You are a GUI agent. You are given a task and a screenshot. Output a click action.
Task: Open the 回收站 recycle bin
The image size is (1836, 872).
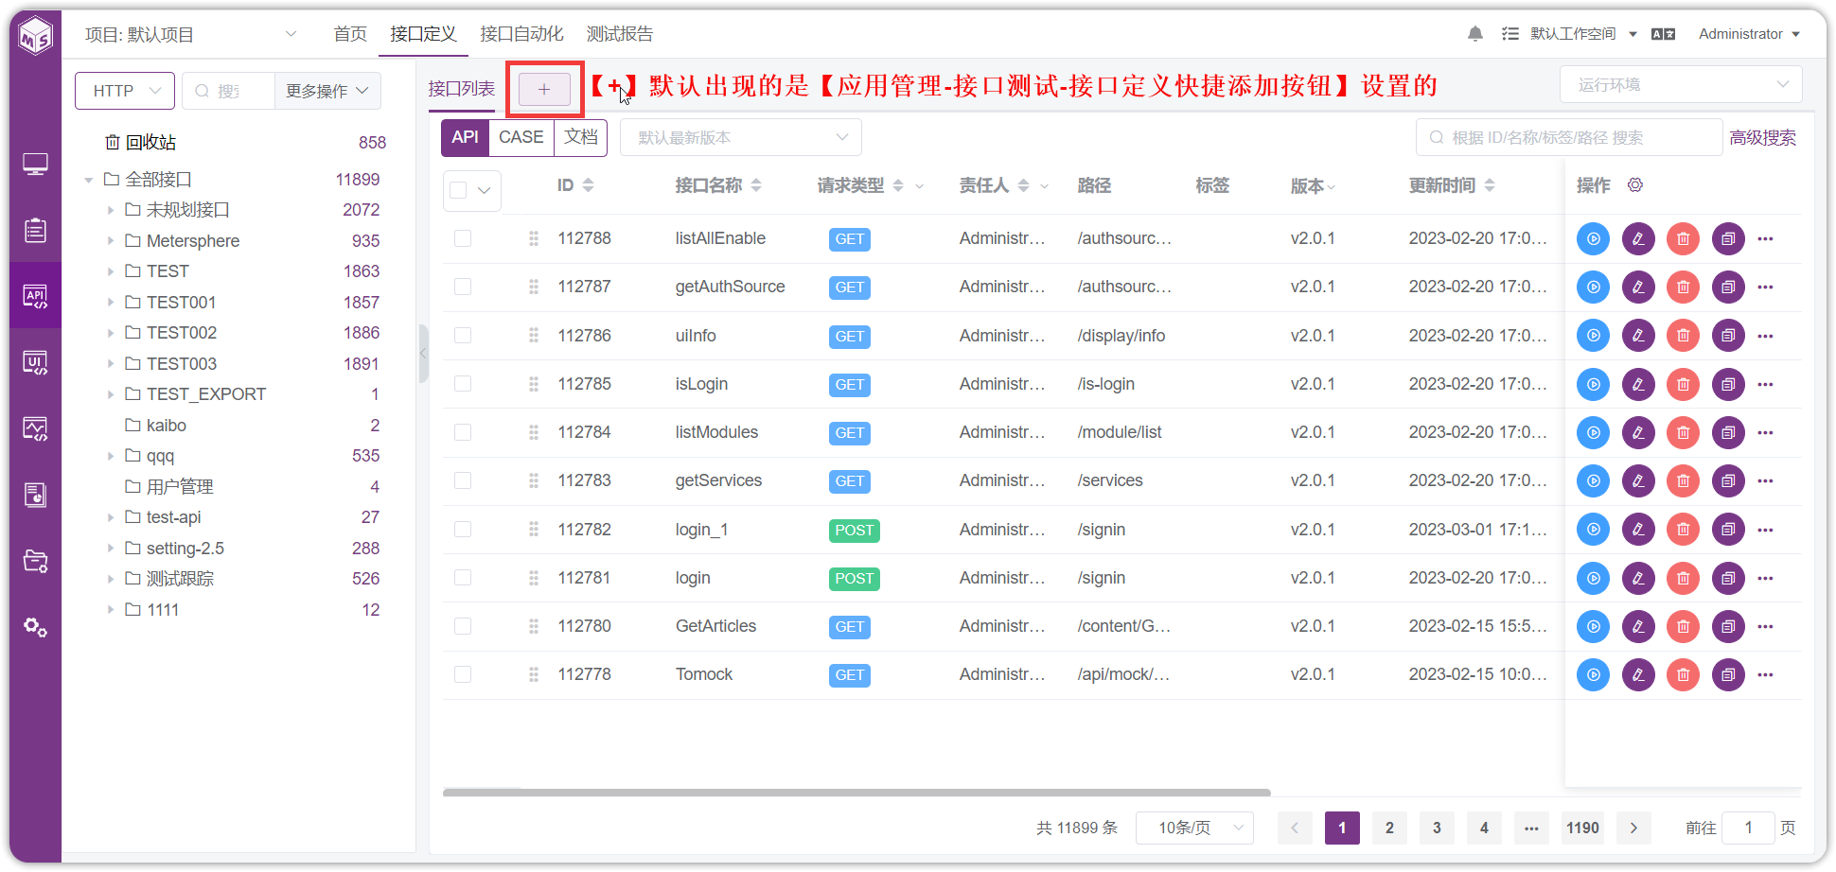141,143
